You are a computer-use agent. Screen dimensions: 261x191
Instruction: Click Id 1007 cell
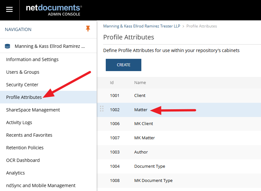pyautogui.click(x=115, y=138)
